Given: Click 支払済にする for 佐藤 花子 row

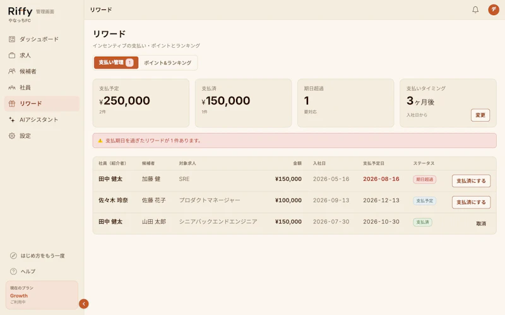Looking at the screenshot, I should (471, 202).
